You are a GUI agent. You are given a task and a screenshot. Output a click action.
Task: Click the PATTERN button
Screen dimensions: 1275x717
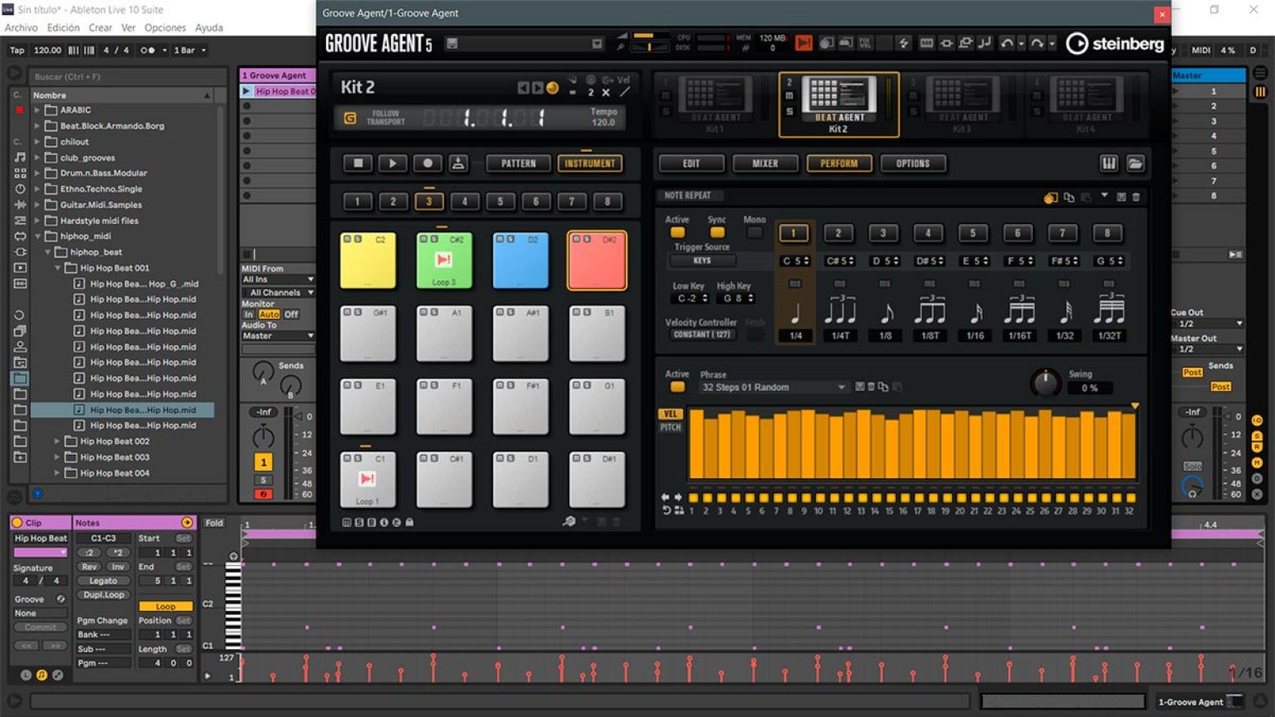517,163
